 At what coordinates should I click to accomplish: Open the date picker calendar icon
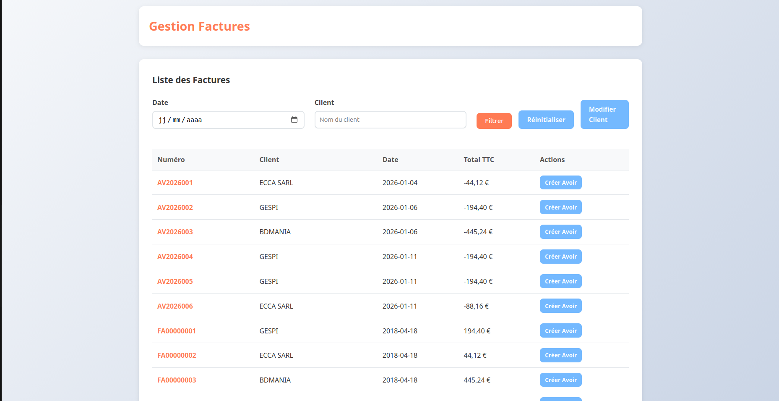[x=294, y=120]
